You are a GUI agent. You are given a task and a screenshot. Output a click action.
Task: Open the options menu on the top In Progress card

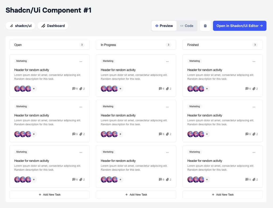[167, 61]
